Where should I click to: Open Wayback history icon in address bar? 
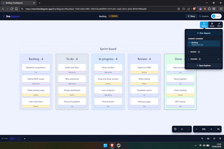point(184,9)
